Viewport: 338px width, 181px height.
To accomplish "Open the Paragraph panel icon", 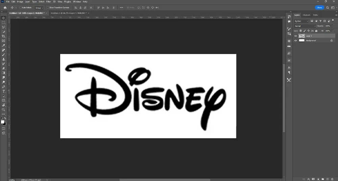I will click(289, 73).
